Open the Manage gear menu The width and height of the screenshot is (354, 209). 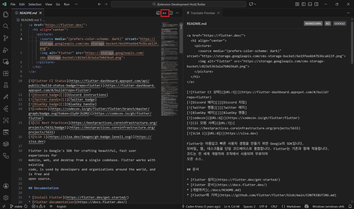(x=6, y=198)
